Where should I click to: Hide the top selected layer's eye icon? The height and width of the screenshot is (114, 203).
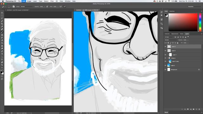click(x=165, y=47)
